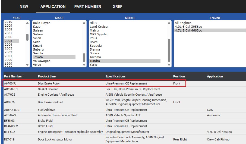Open part number A6F004U
Screen dimensions: 246x144
[x=10, y=83]
